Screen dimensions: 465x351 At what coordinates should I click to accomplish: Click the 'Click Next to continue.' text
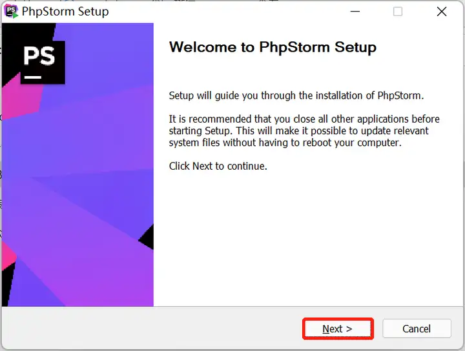pos(218,166)
